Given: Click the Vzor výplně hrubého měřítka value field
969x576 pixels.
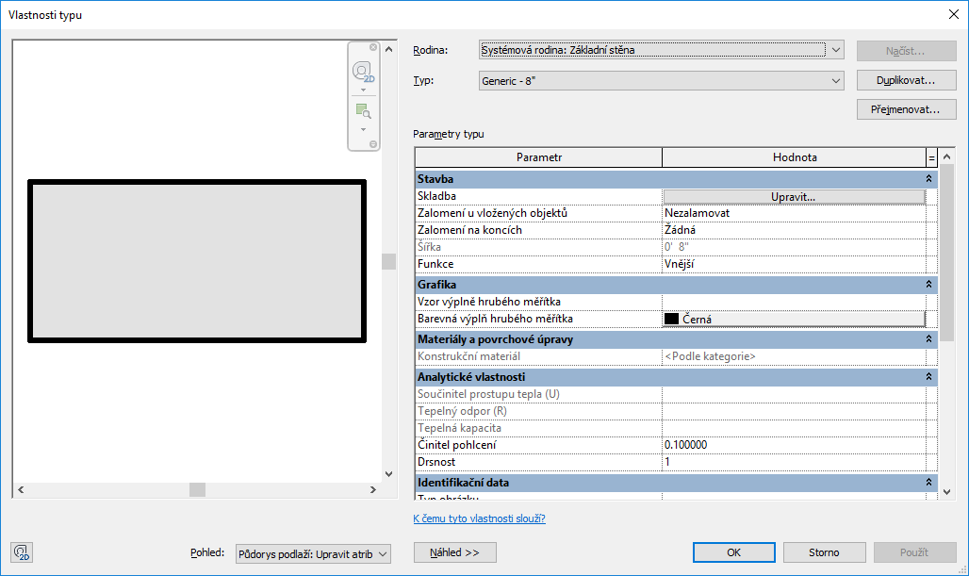Looking at the screenshot, I should 794,302.
